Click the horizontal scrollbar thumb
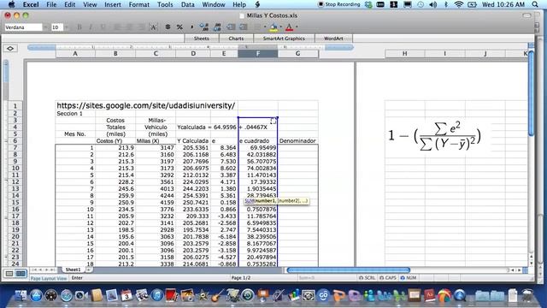547x308 pixels. coord(348,270)
